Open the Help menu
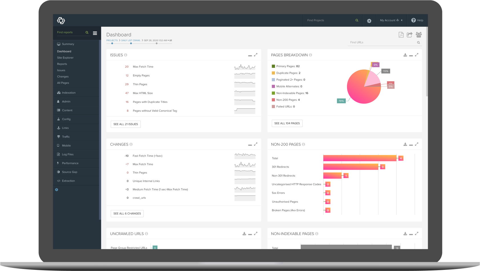Image resolution: width=480 pixels, height=271 pixels. (x=417, y=20)
